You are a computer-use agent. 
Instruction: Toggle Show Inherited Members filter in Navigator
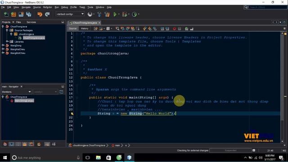pyautogui.click(x=5, y=144)
